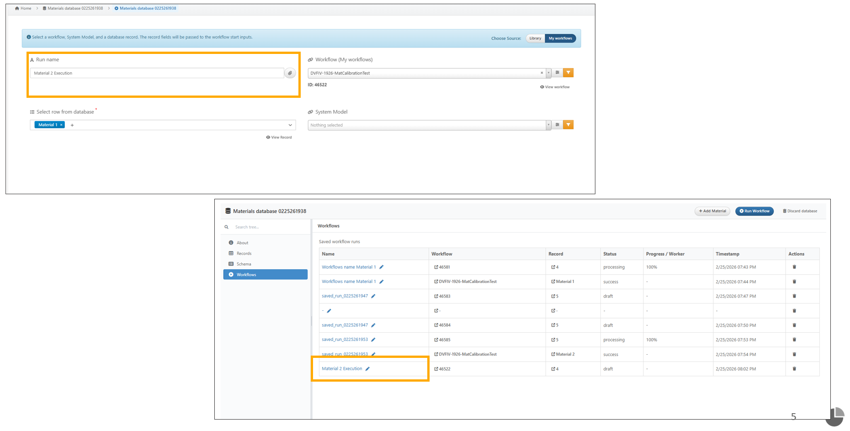Click the orange filter icon beside System Model
850x431 pixels.
(x=568, y=125)
